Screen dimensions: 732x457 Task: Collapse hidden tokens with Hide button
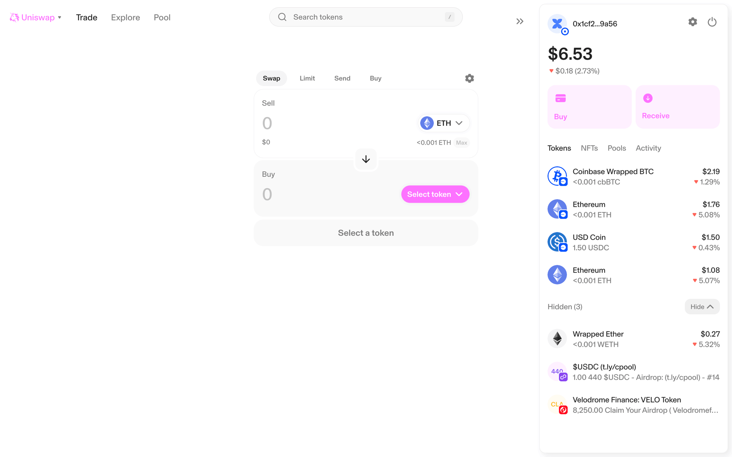pos(702,307)
